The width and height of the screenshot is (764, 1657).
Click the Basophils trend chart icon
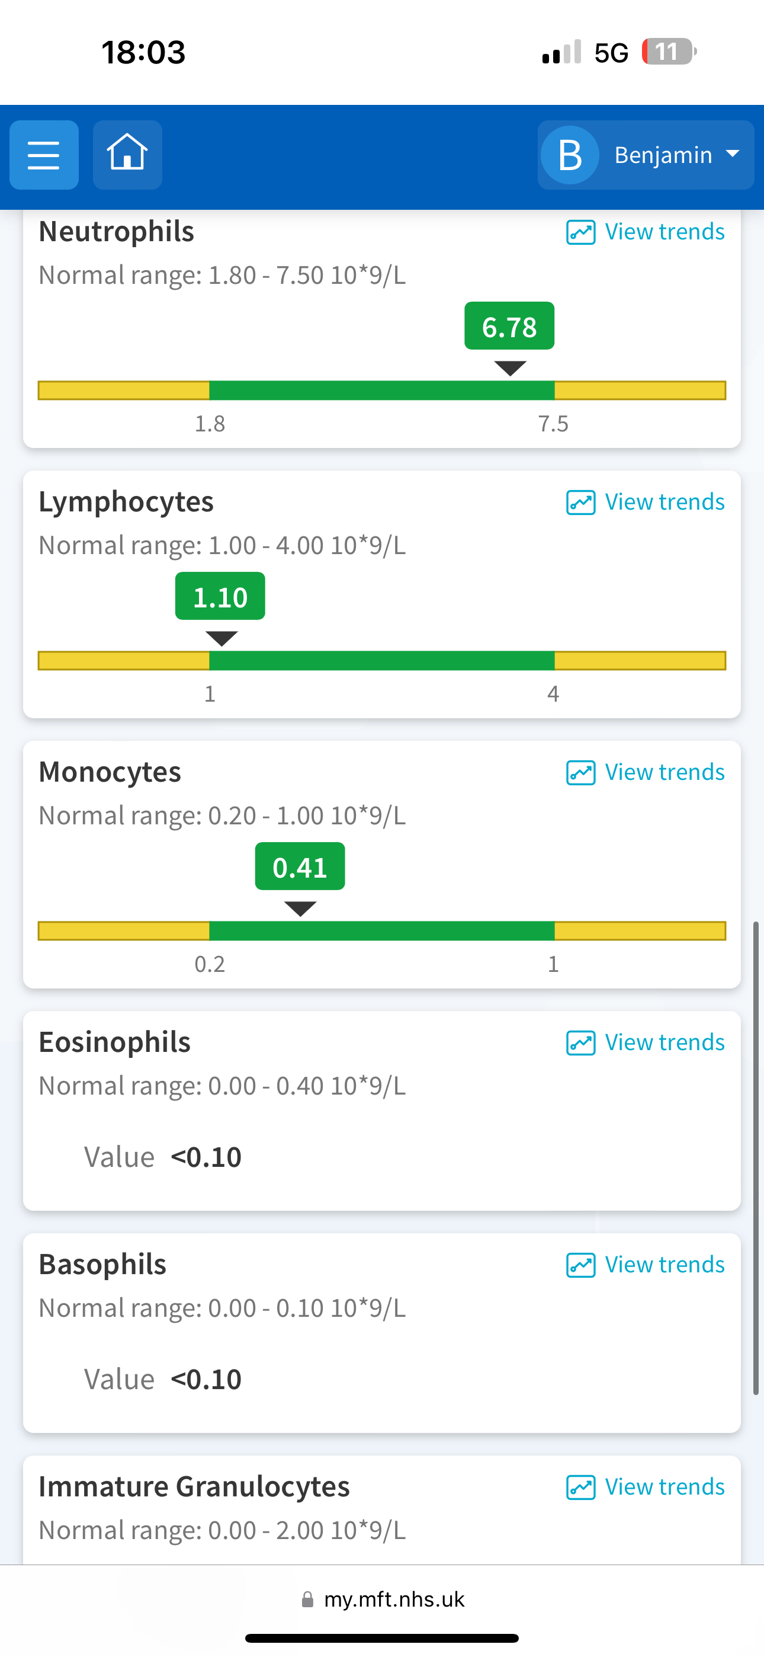(580, 1265)
